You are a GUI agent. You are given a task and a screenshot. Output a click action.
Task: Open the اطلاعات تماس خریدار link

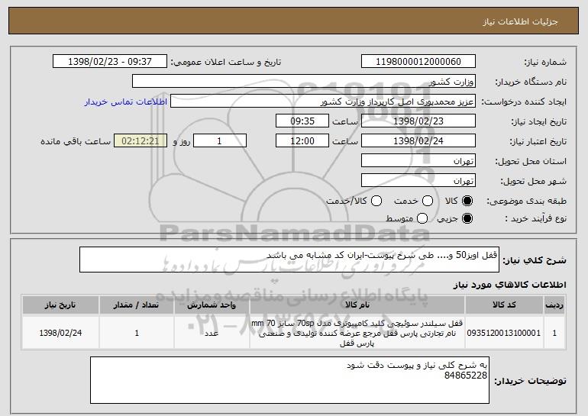(126, 102)
